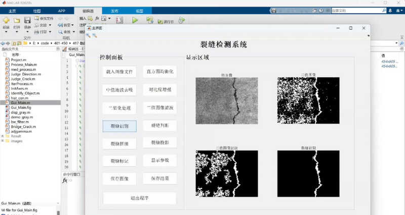Open the Save dropdown arrow
Viewport: 405px width, 215px height.
(x=28, y=32)
